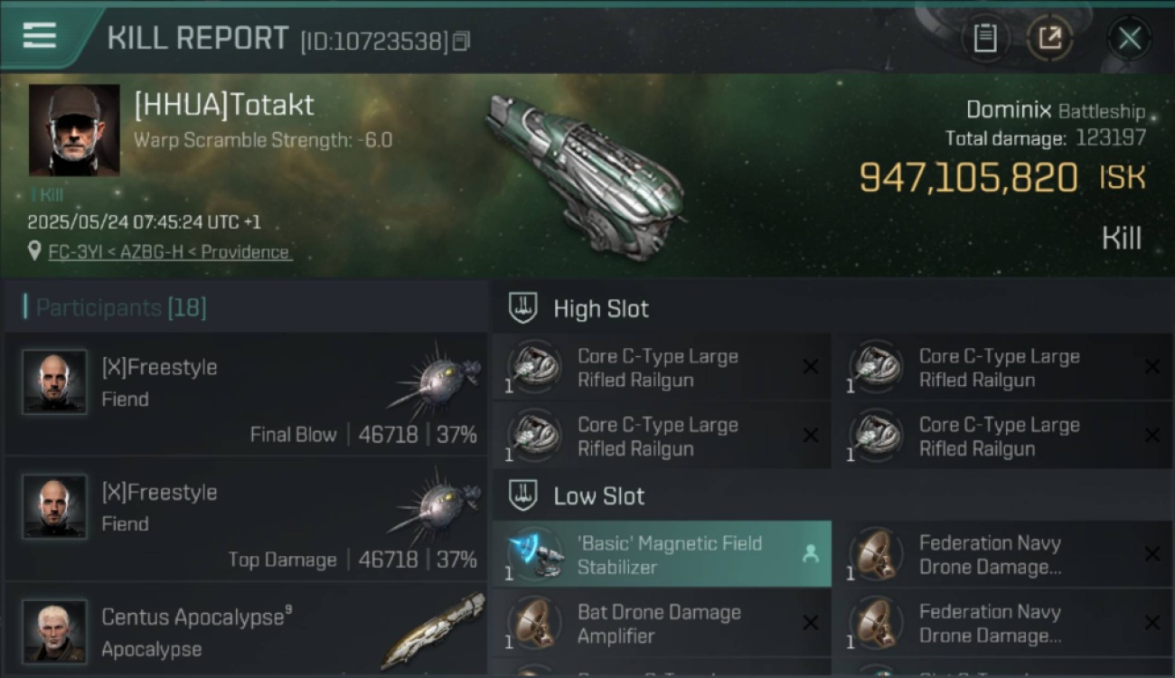Screen dimensions: 1175x678
Task: Open FC-3YI < AZBG-H < Providence location link
Action: click(x=170, y=252)
